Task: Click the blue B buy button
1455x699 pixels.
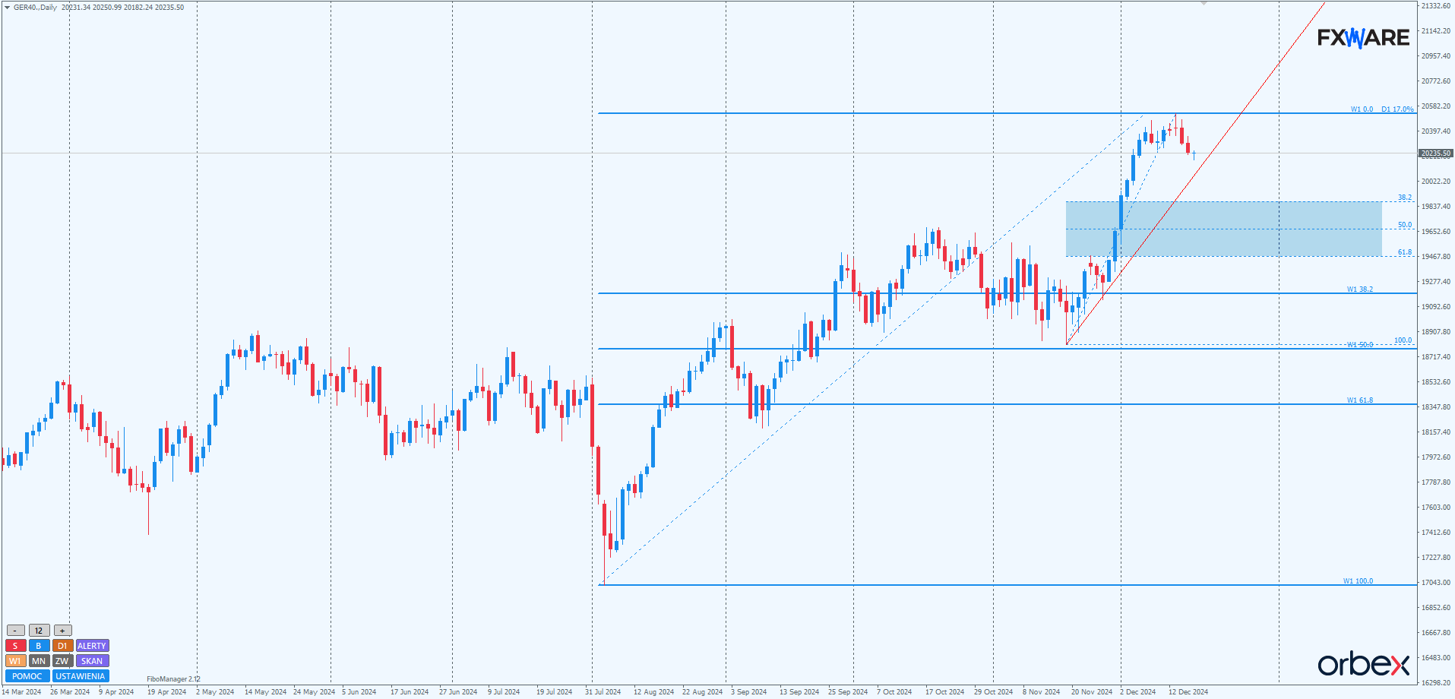Action: [x=39, y=646]
